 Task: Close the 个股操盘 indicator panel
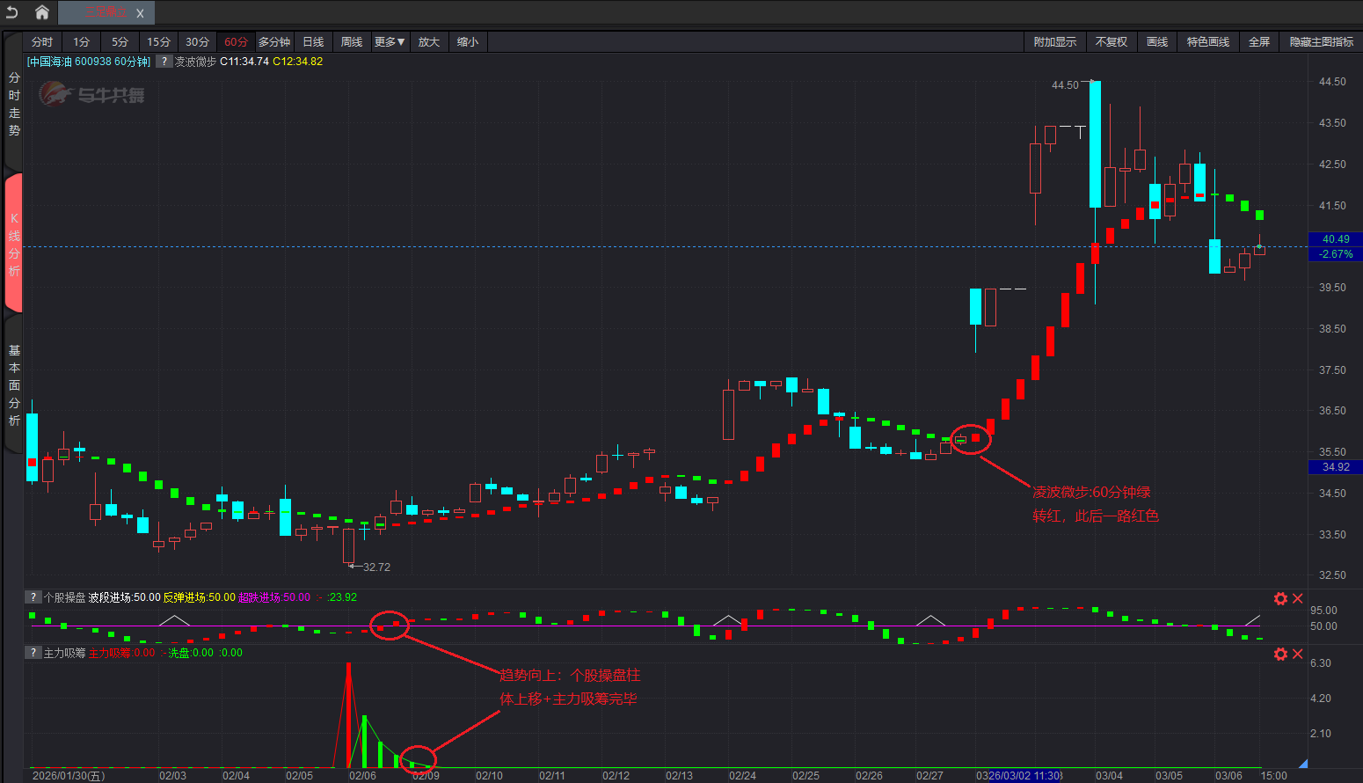click(x=1297, y=598)
